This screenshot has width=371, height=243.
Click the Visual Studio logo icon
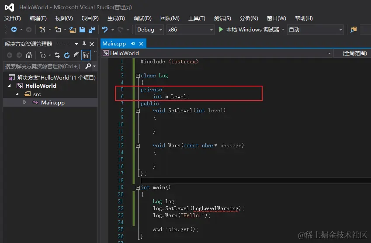pos(10,7)
